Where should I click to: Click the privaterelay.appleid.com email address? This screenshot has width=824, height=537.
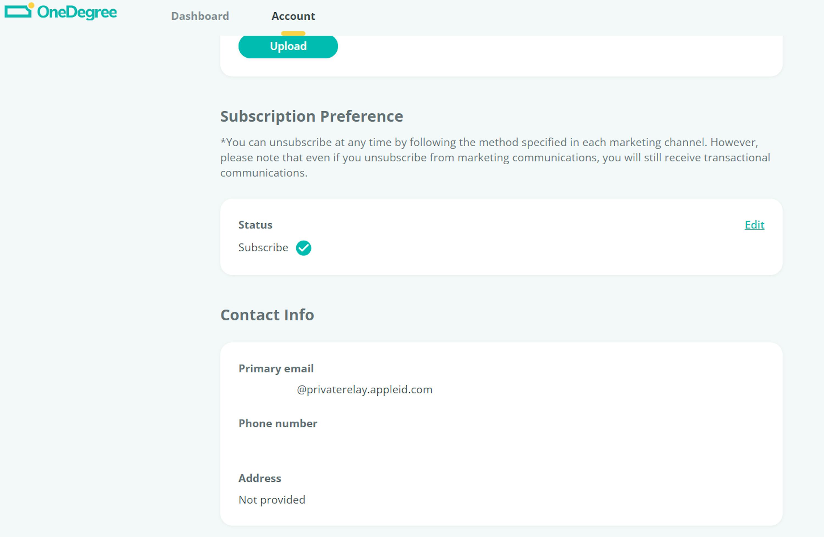pyautogui.click(x=364, y=390)
